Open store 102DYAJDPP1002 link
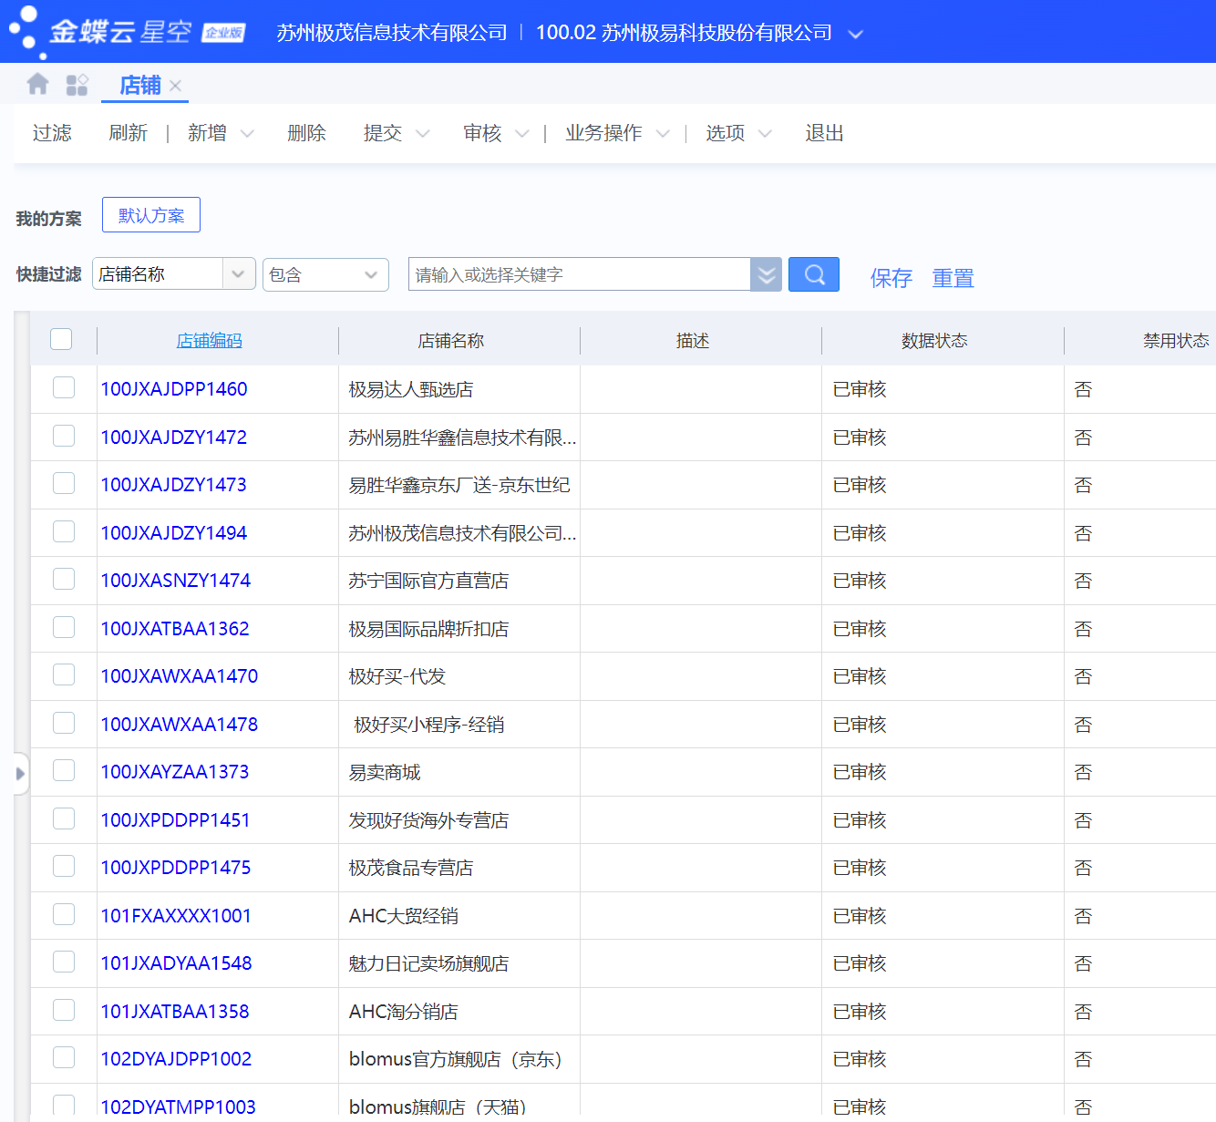The width and height of the screenshot is (1216, 1122). coord(176,1059)
